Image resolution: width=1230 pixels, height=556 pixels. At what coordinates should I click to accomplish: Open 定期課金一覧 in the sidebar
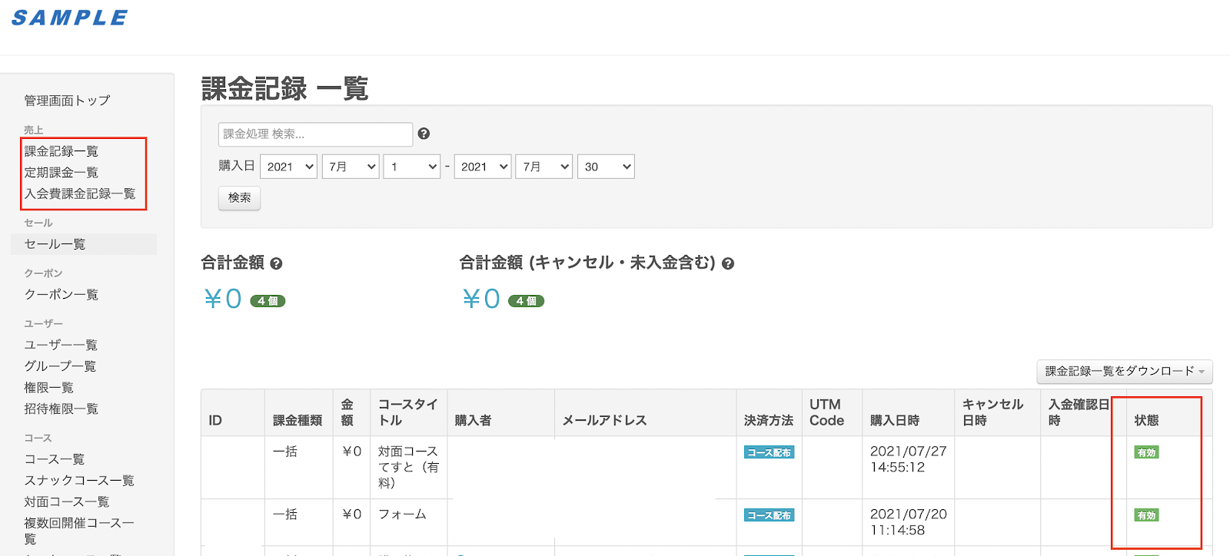pyautogui.click(x=61, y=172)
